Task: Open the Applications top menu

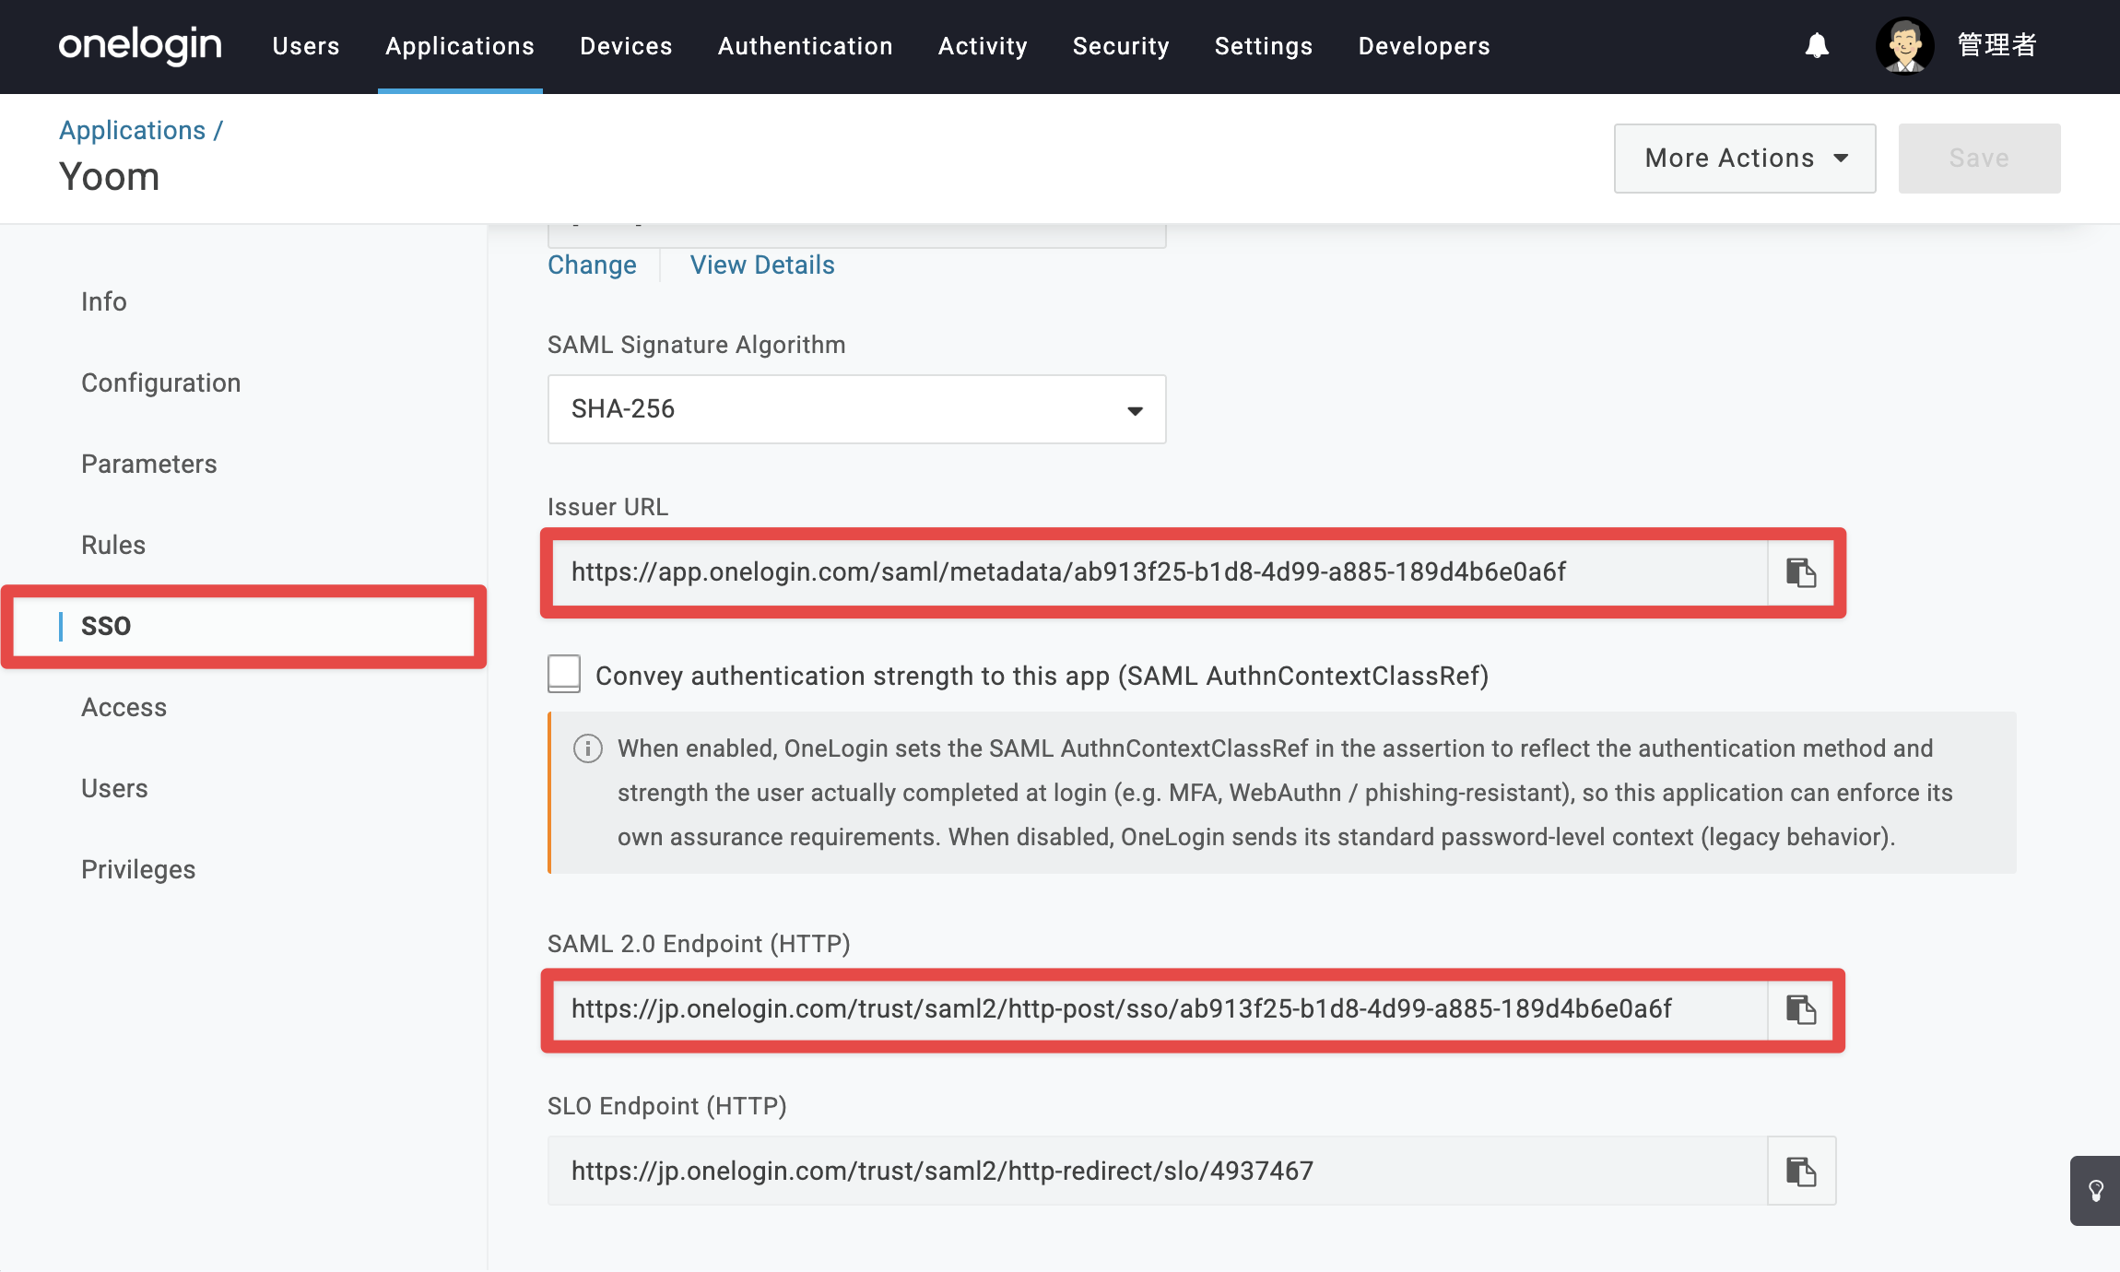Action: (x=460, y=46)
